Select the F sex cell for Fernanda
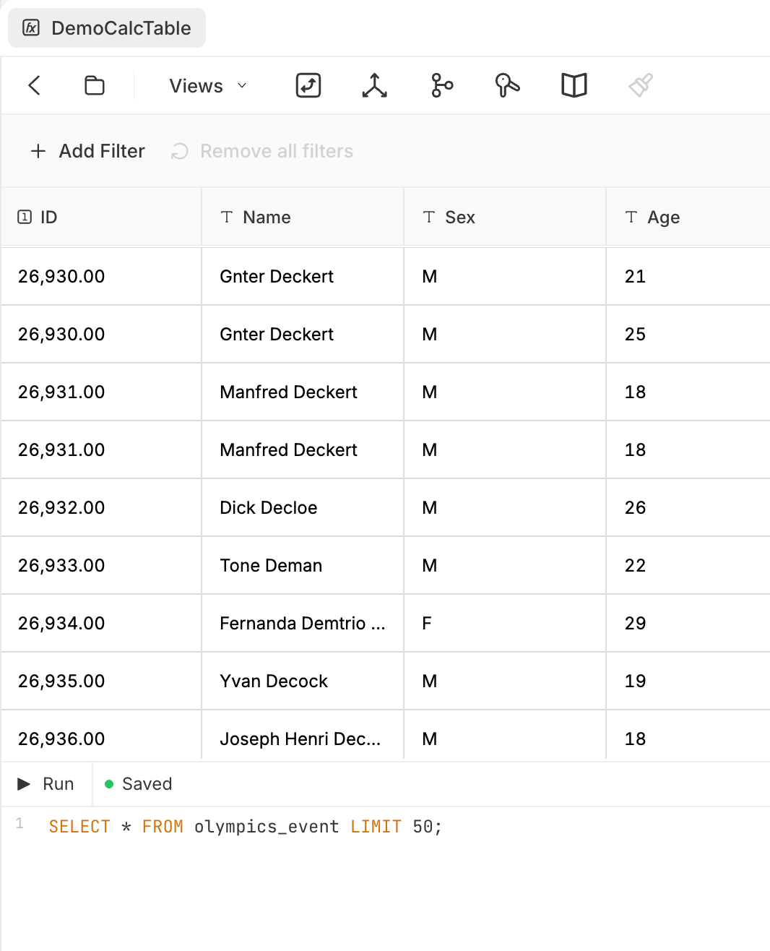 pyautogui.click(x=505, y=623)
